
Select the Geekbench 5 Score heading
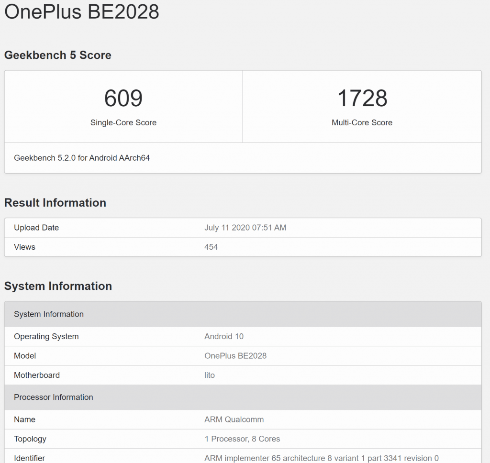click(58, 55)
